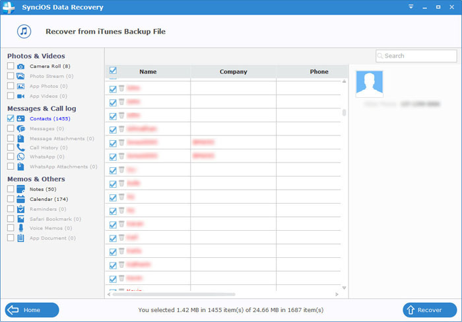
Task: Check the Photo Stream (0) checkbox
Action: pyautogui.click(x=11, y=76)
